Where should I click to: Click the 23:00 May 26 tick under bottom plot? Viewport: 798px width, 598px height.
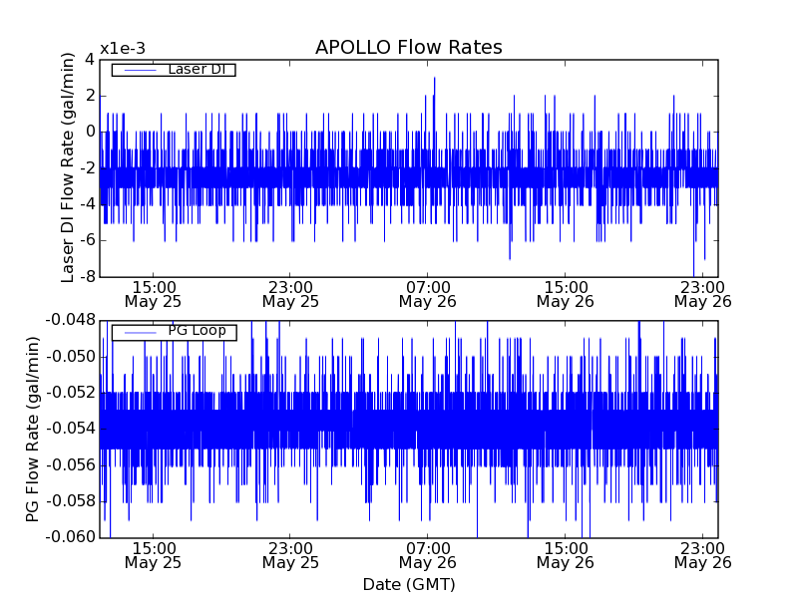coord(702,555)
